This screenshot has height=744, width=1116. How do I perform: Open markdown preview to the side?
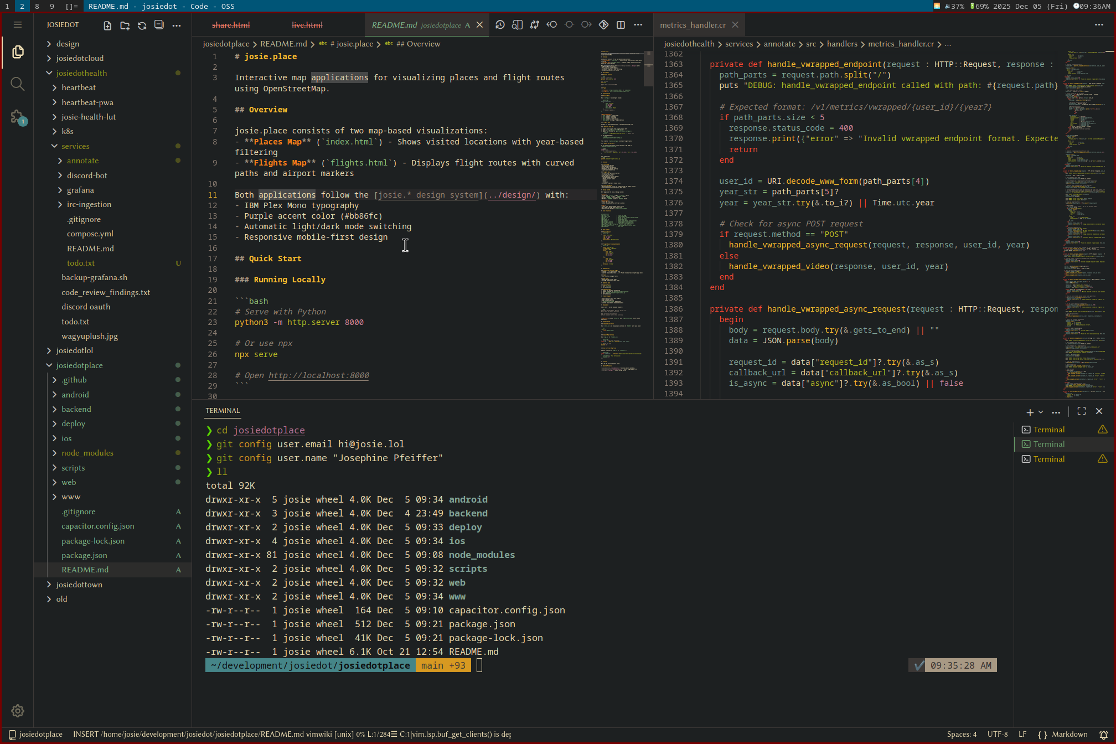(517, 25)
